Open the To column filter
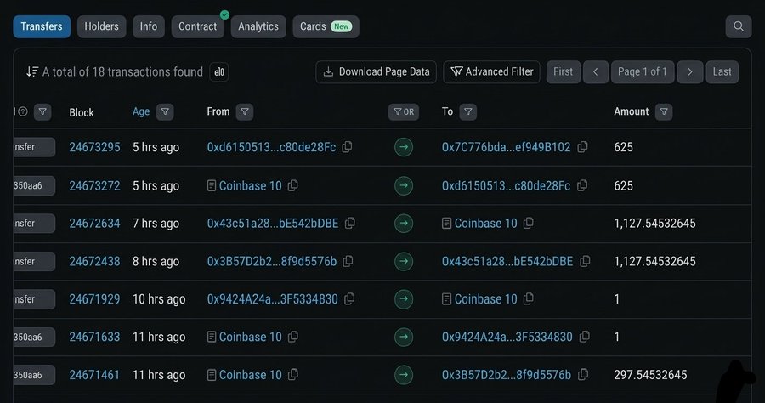Viewport: 765px width, 403px height. tap(467, 111)
